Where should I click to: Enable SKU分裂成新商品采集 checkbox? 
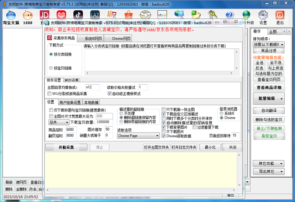coord(50,94)
